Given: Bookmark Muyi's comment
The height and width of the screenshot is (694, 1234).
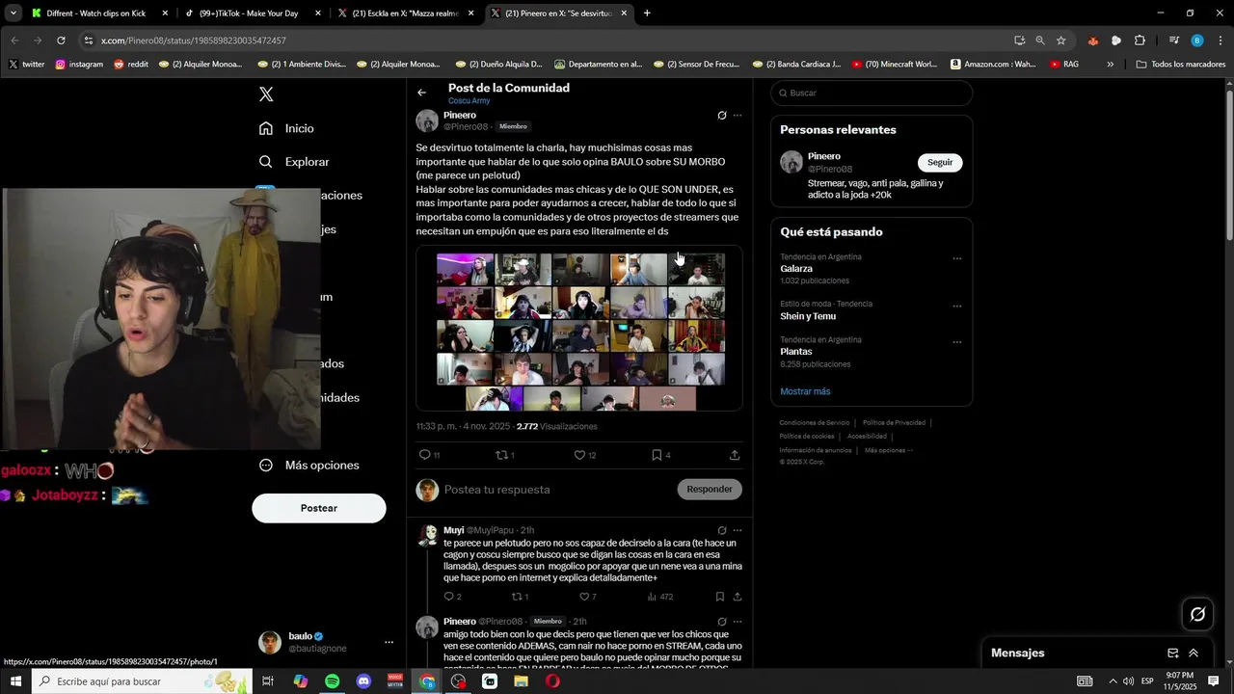Looking at the screenshot, I should [x=718, y=597].
